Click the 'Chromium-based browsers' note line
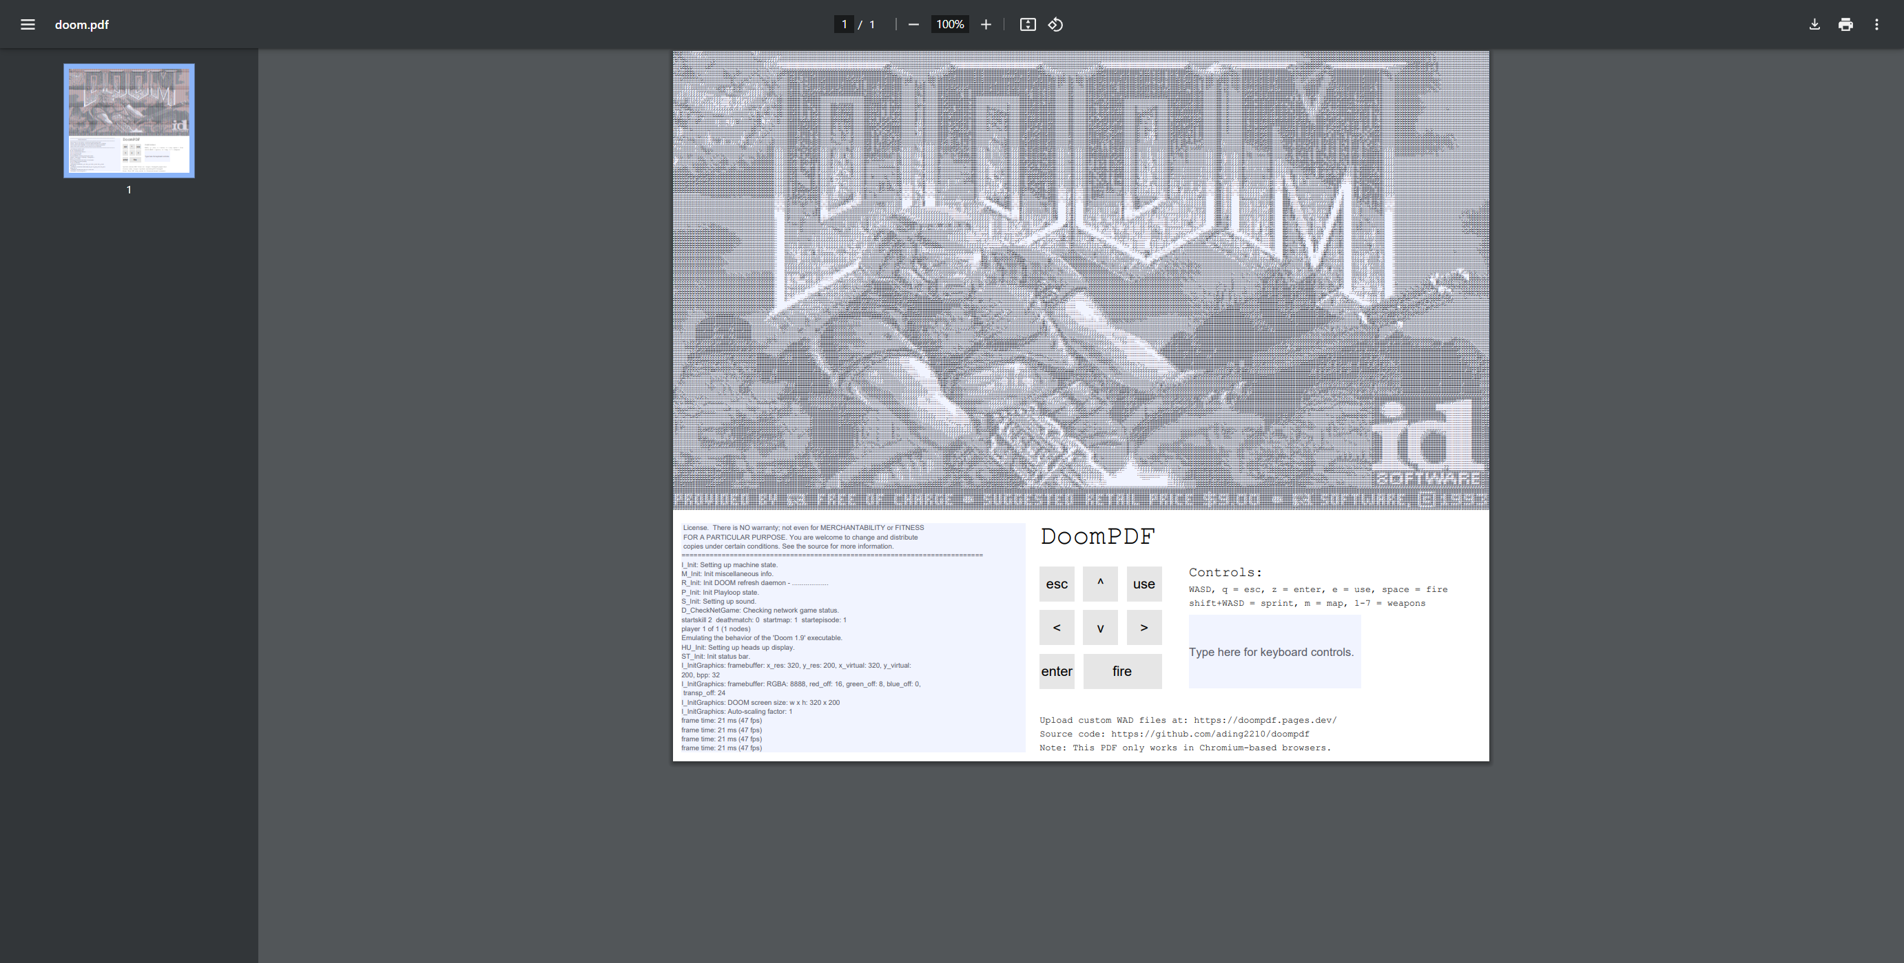 [x=1185, y=748]
